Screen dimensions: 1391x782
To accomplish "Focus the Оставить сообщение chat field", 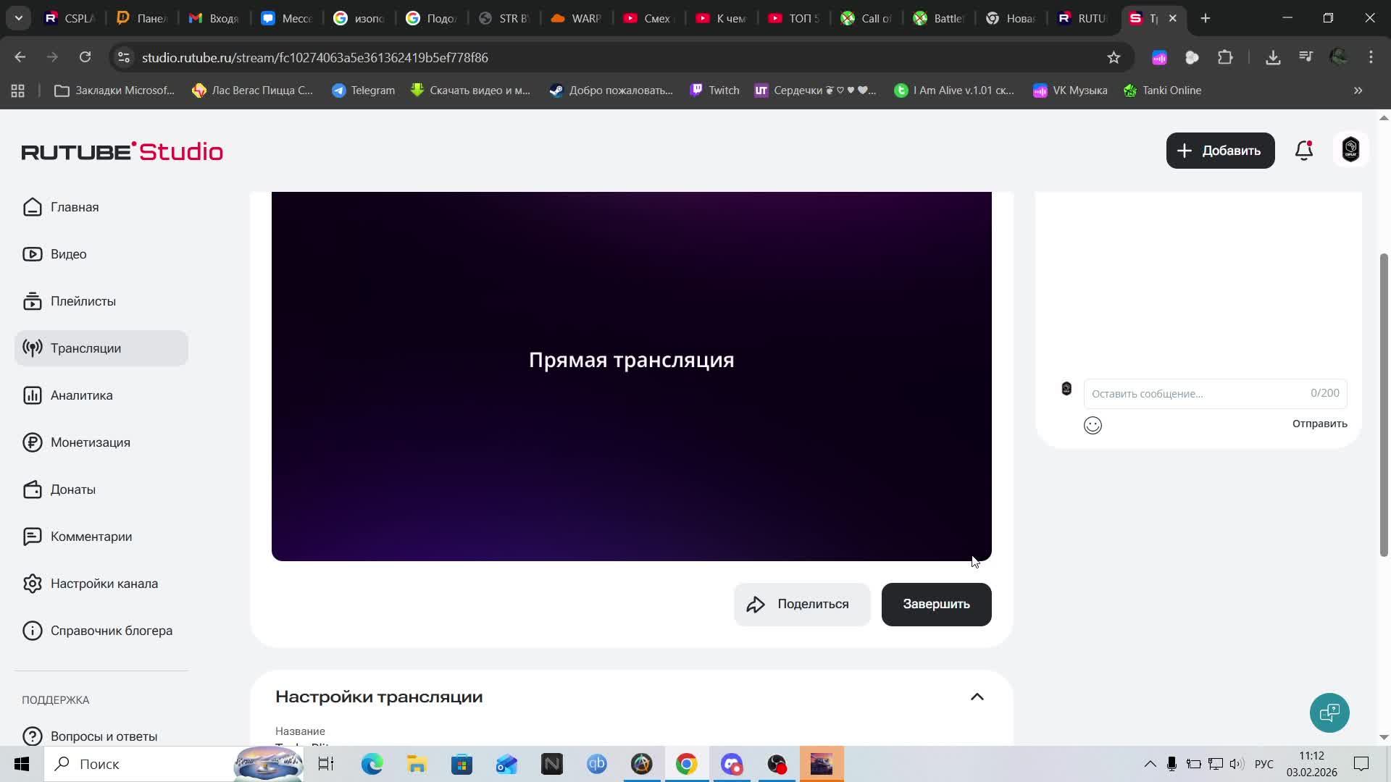I will tap(1195, 394).
